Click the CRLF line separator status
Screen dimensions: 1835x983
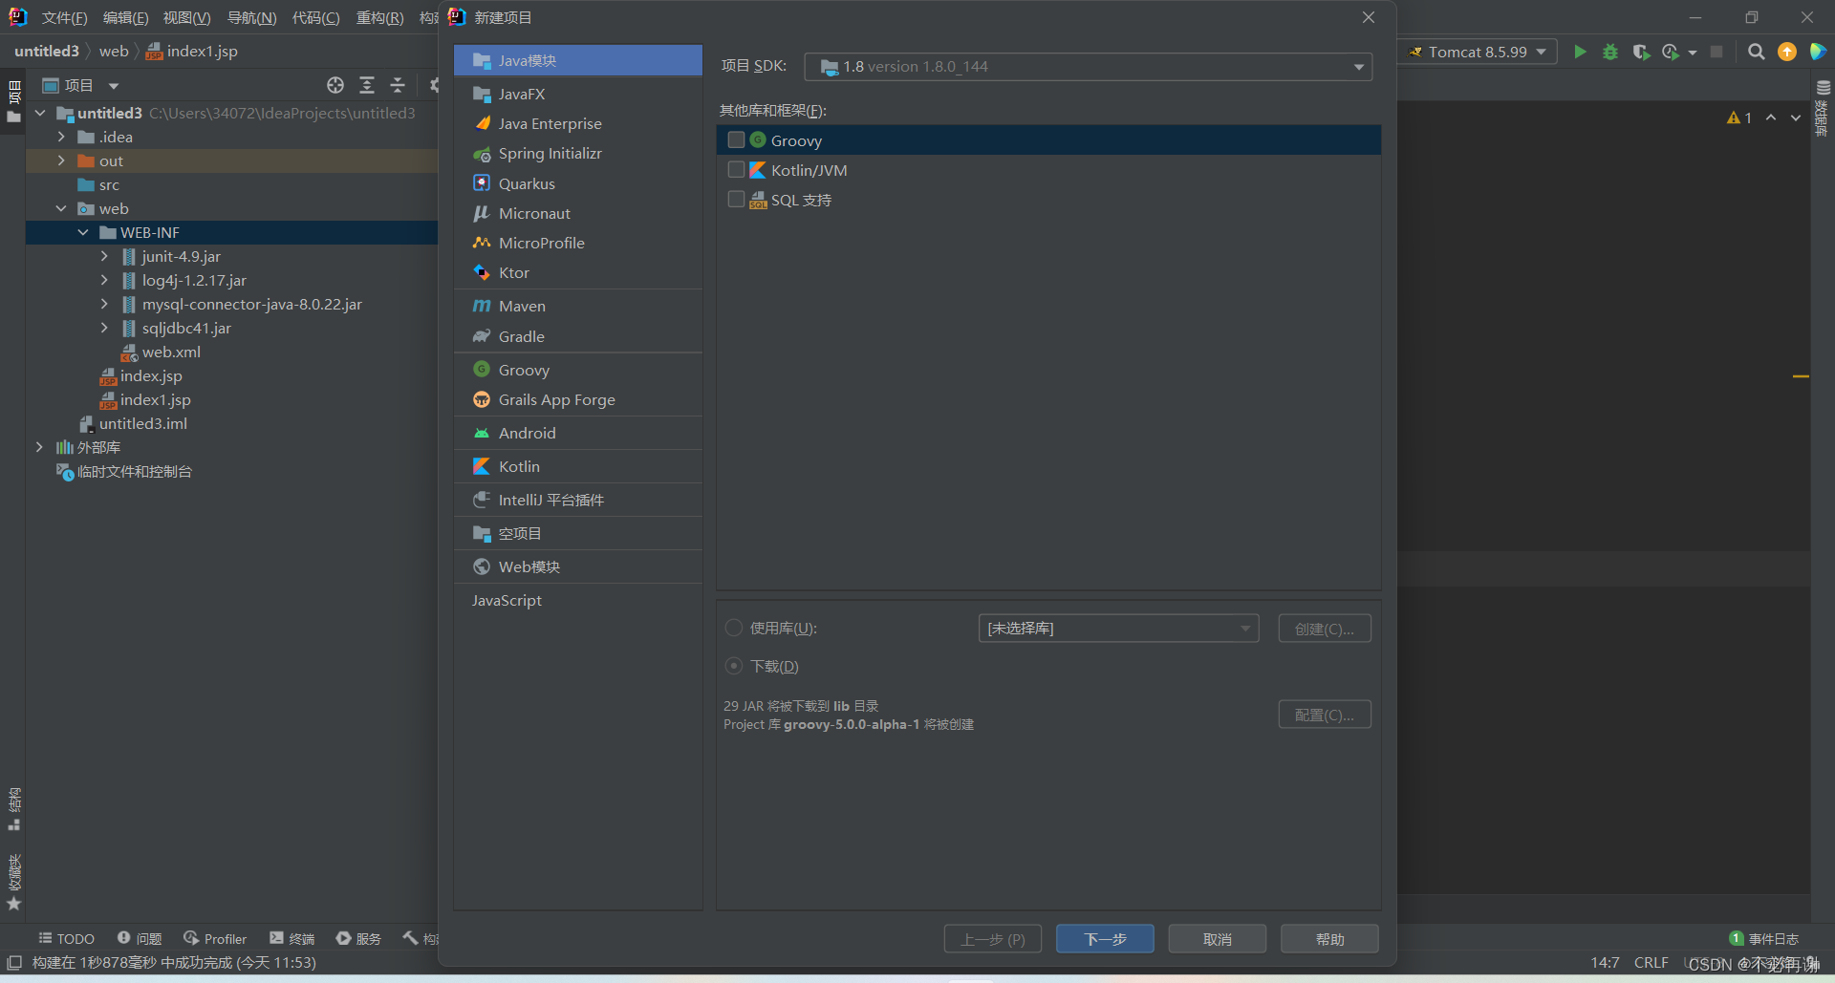click(1651, 962)
